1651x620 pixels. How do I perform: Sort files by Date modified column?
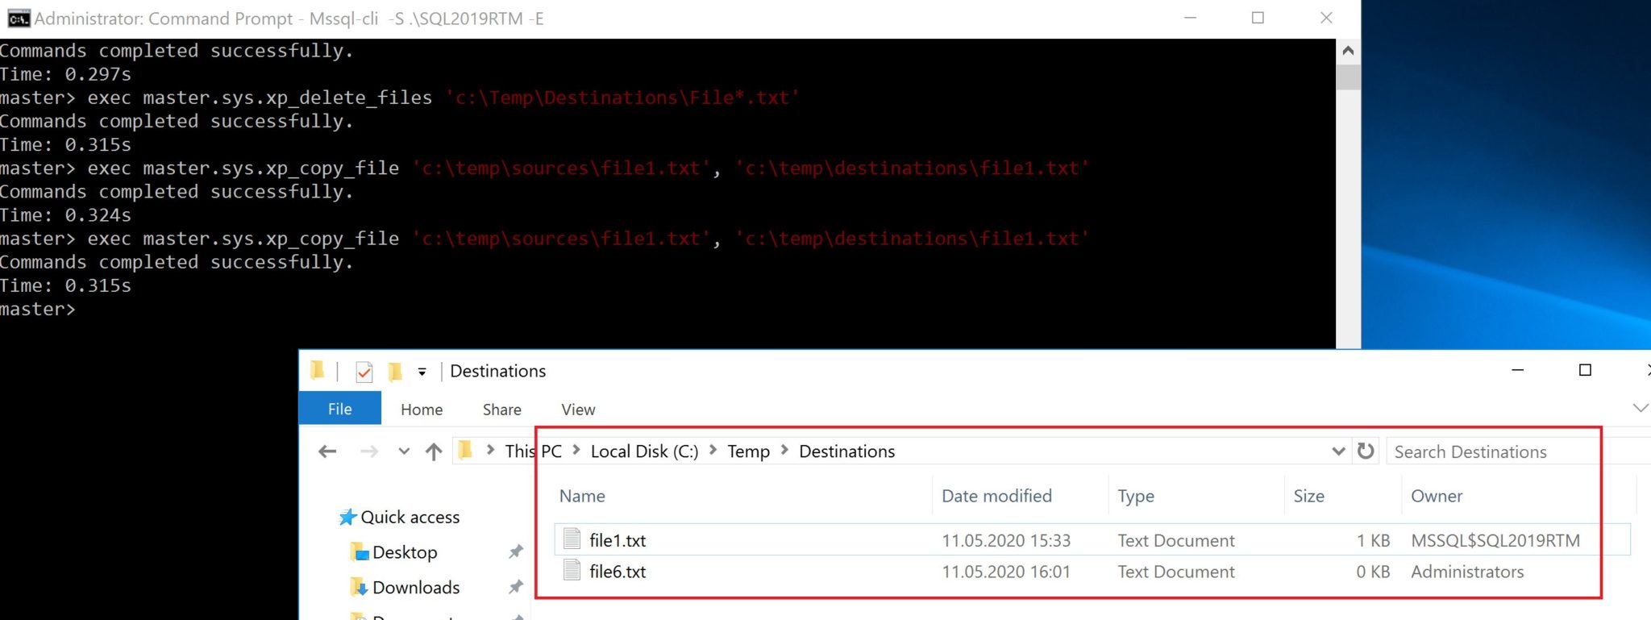tap(996, 496)
